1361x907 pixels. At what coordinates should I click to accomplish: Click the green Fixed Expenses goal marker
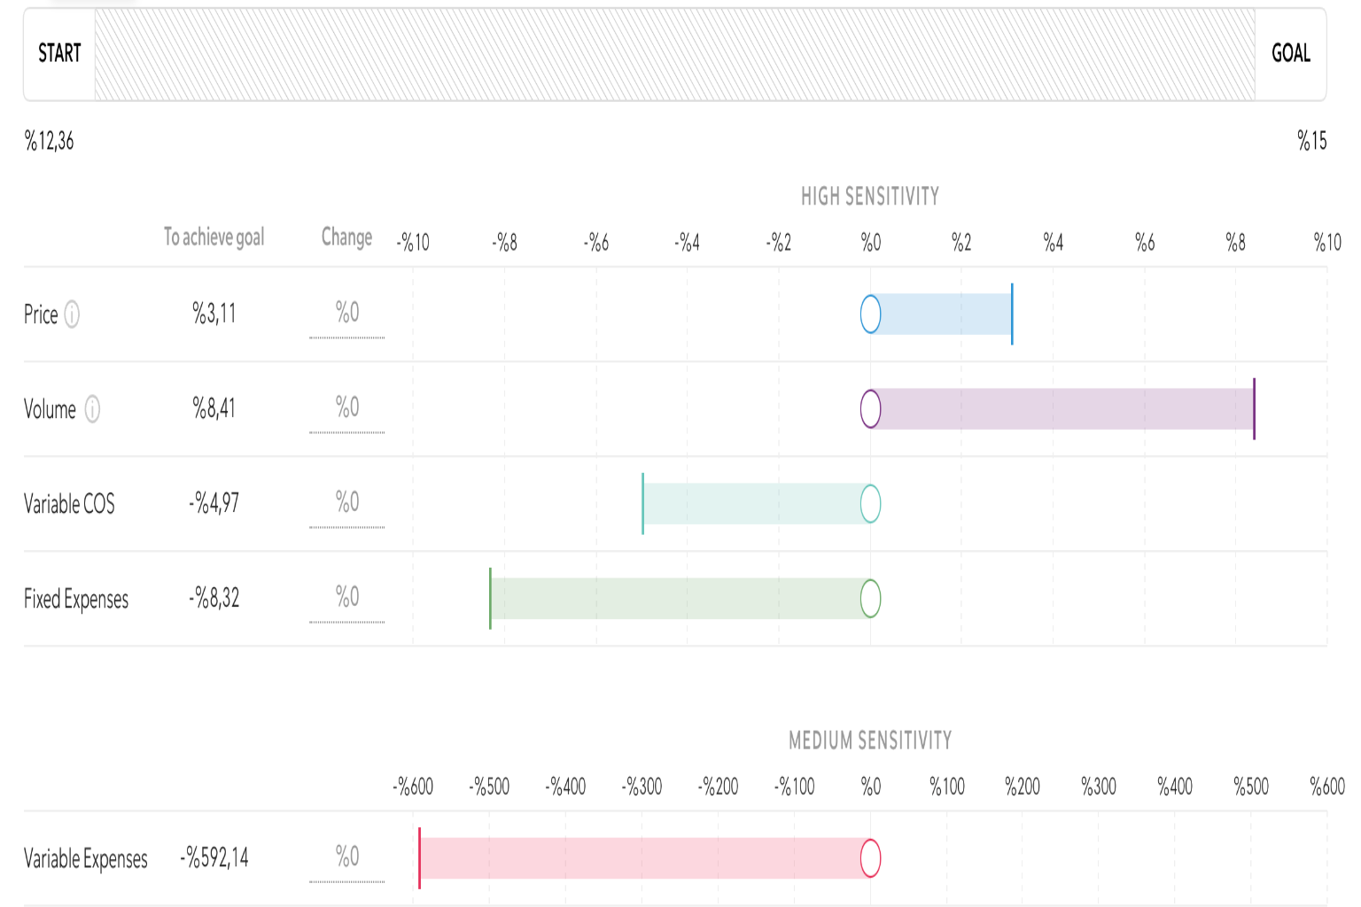tap(490, 599)
